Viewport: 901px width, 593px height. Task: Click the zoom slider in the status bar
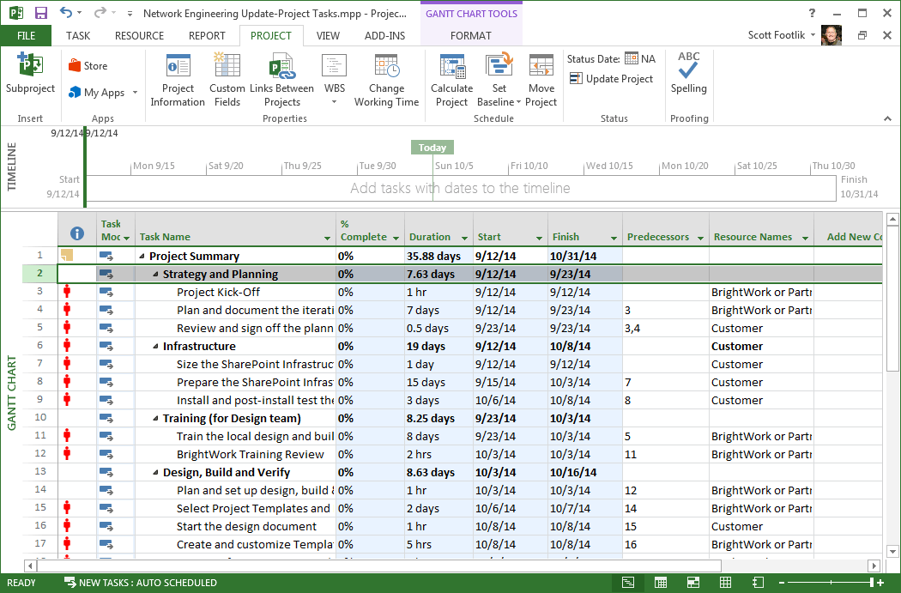click(831, 582)
